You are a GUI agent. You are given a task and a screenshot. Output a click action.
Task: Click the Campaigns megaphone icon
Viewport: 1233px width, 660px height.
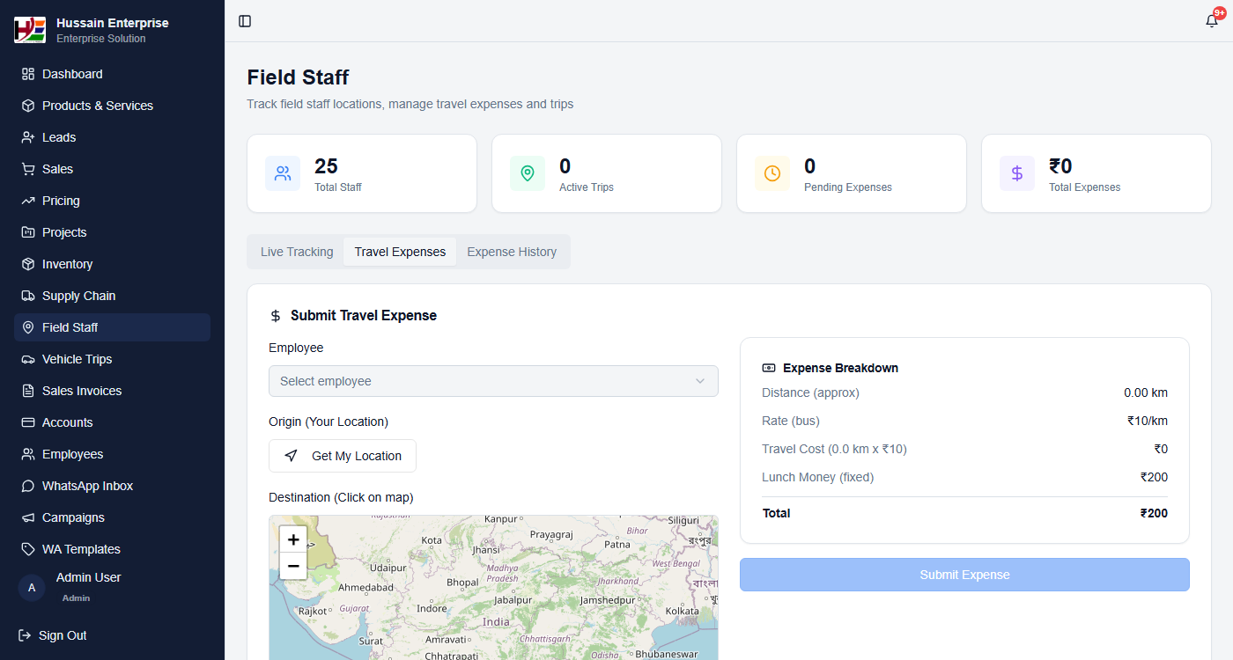(x=28, y=517)
